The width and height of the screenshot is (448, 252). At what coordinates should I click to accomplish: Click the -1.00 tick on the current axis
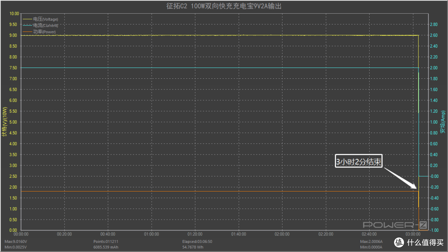tap(434, 230)
